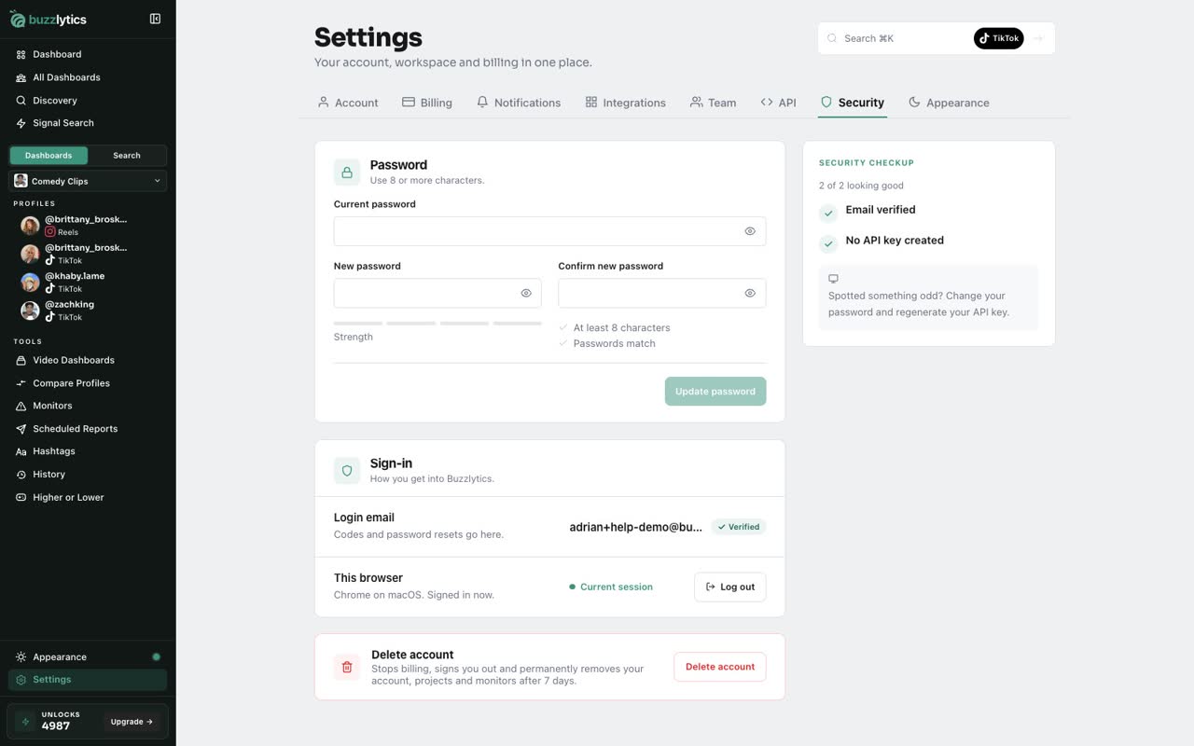Click the Update password button

pyautogui.click(x=715, y=392)
